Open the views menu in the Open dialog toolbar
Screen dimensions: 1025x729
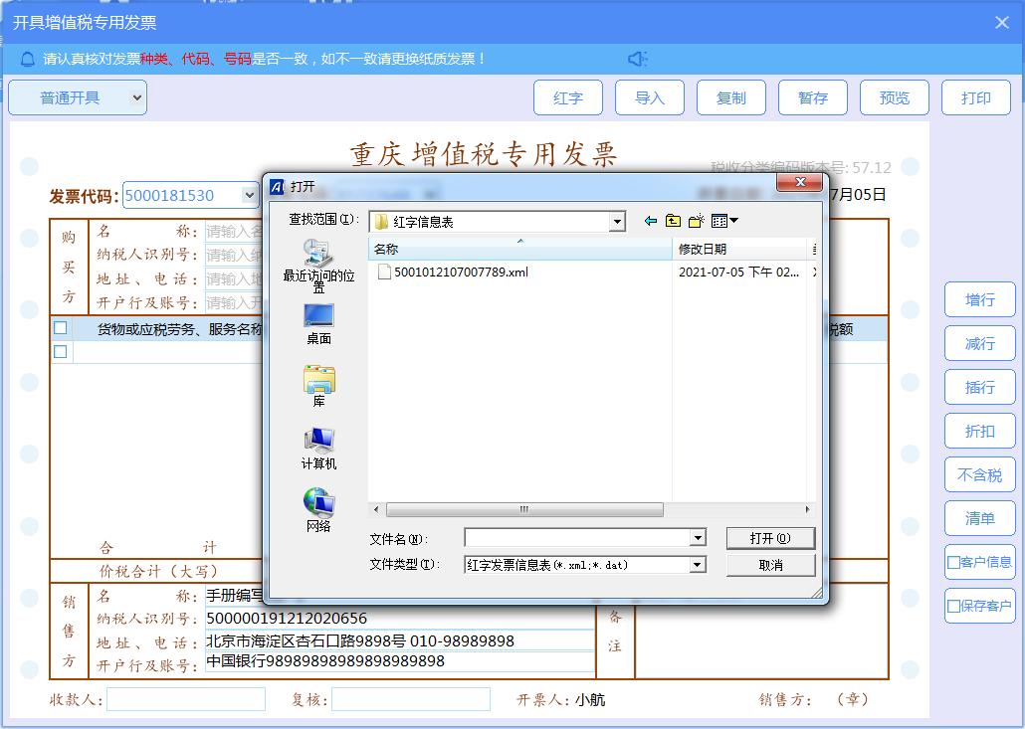click(x=727, y=221)
